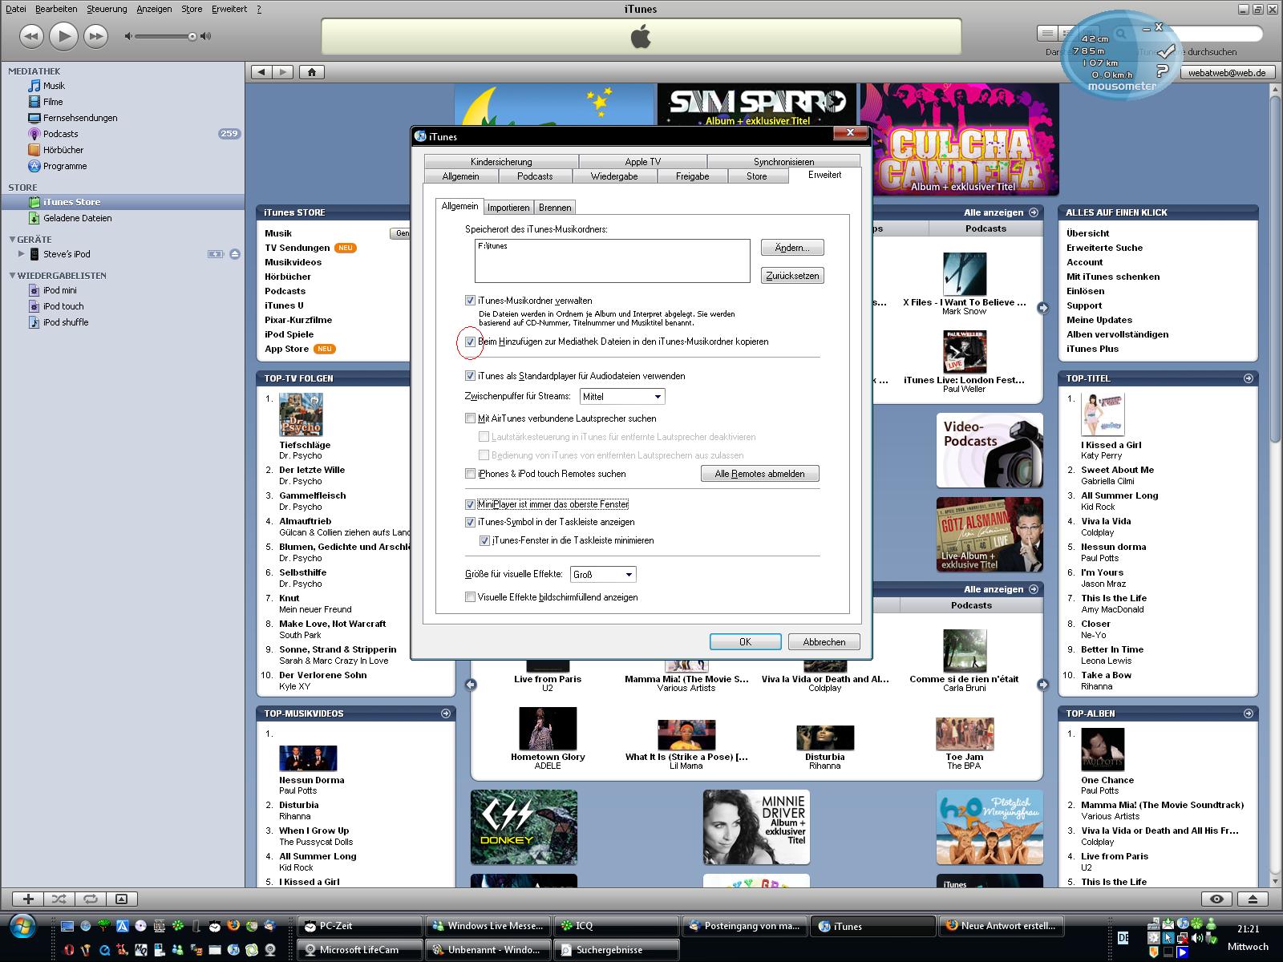This screenshot has width=1283, height=962.
Task: Toggle shuffle mode at the bottom bar
Action: (59, 899)
